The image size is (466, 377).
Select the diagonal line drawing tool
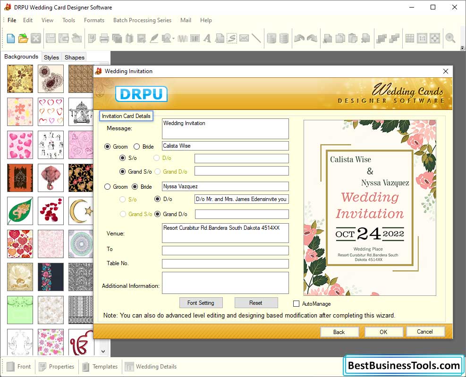256,38
